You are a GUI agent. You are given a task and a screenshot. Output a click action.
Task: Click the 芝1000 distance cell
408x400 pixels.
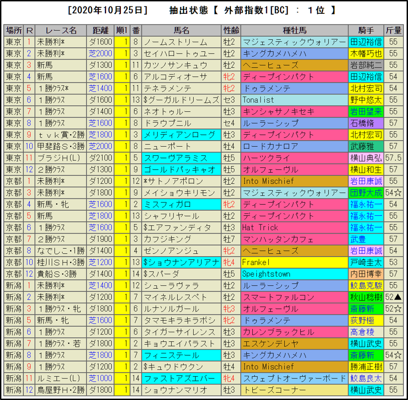point(100,378)
